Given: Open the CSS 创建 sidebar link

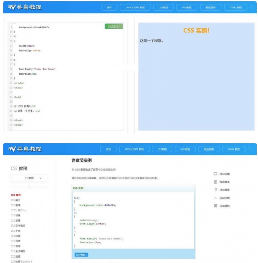Looking at the screenshot, I should [16, 215].
